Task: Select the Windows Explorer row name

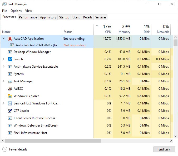Action: pos(26,96)
